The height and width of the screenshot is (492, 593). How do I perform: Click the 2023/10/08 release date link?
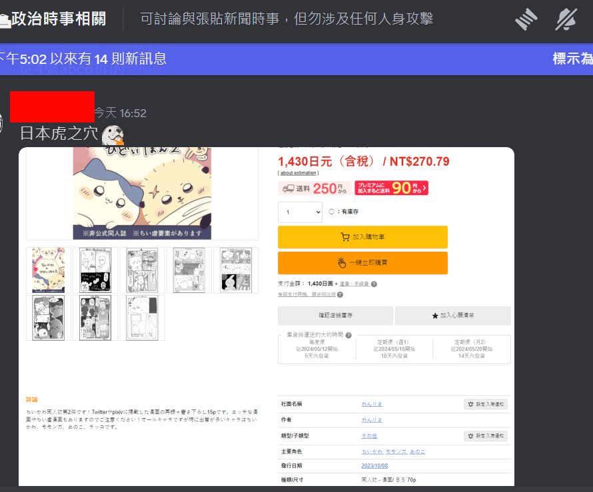click(x=374, y=466)
